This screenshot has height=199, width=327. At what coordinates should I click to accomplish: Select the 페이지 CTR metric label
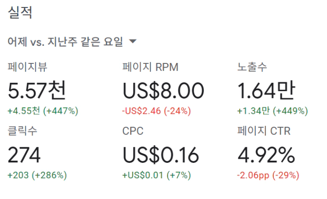tap(264, 131)
